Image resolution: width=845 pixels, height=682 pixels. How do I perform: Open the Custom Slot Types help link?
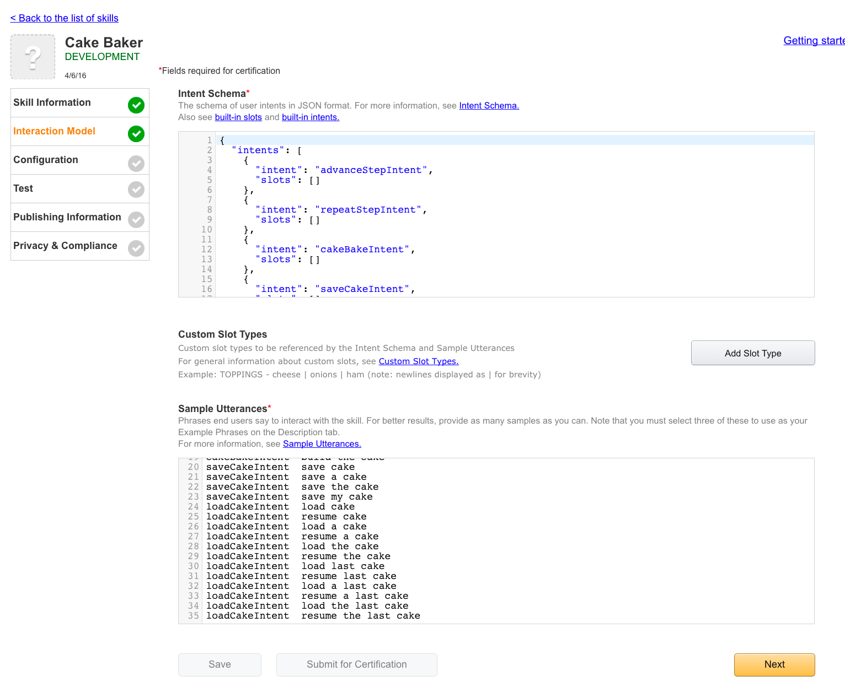tap(419, 361)
